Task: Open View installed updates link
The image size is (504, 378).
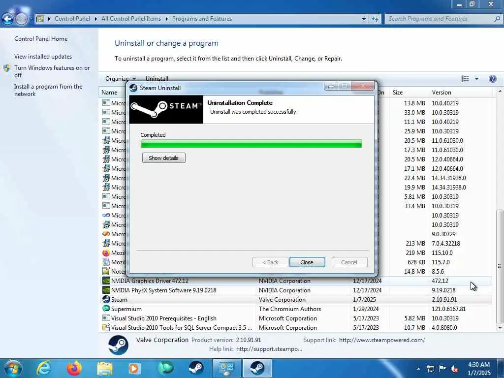Action: point(43,57)
